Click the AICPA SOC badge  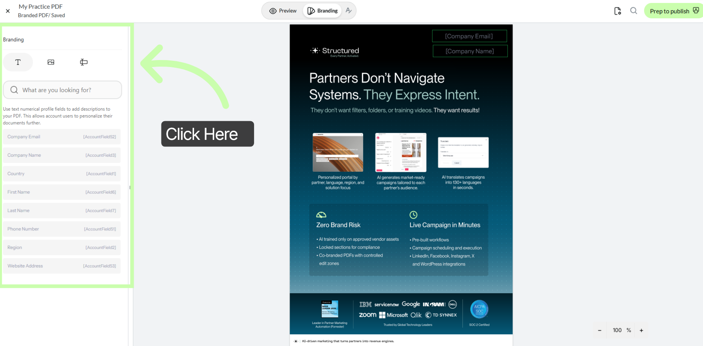click(x=479, y=309)
